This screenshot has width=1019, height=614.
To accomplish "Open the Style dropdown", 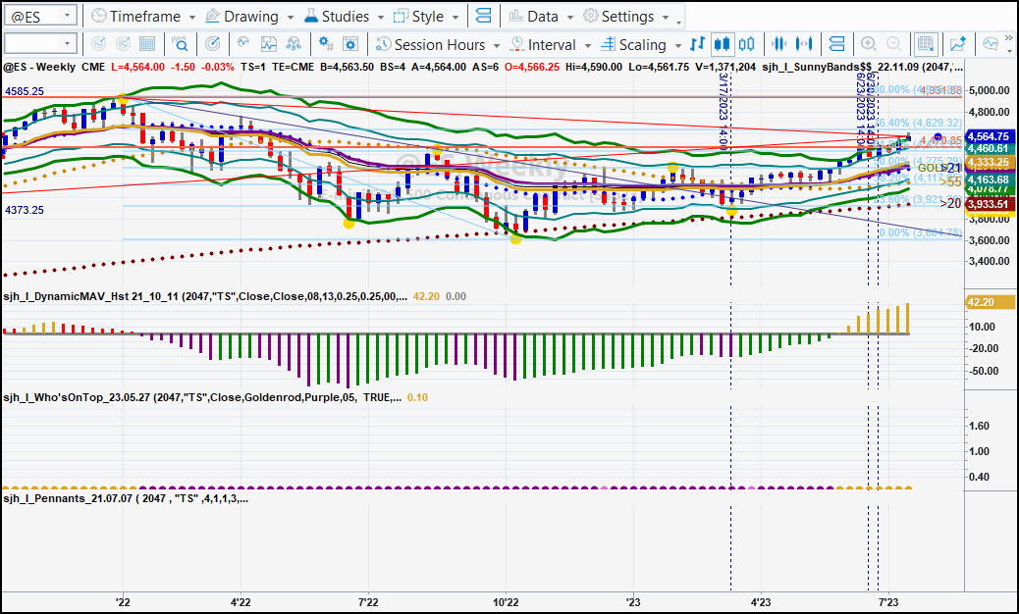I will click(x=426, y=17).
